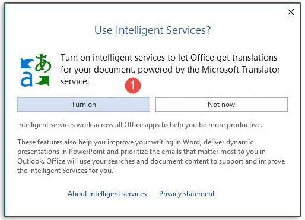The image size is (305, 220).
Task: Open the About intelligent services link
Action: (x=107, y=194)
